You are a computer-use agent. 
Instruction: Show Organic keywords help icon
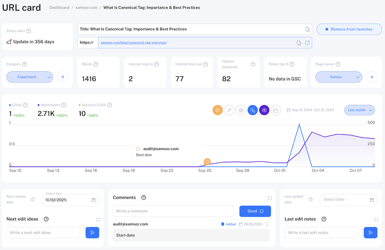(253, 64)
